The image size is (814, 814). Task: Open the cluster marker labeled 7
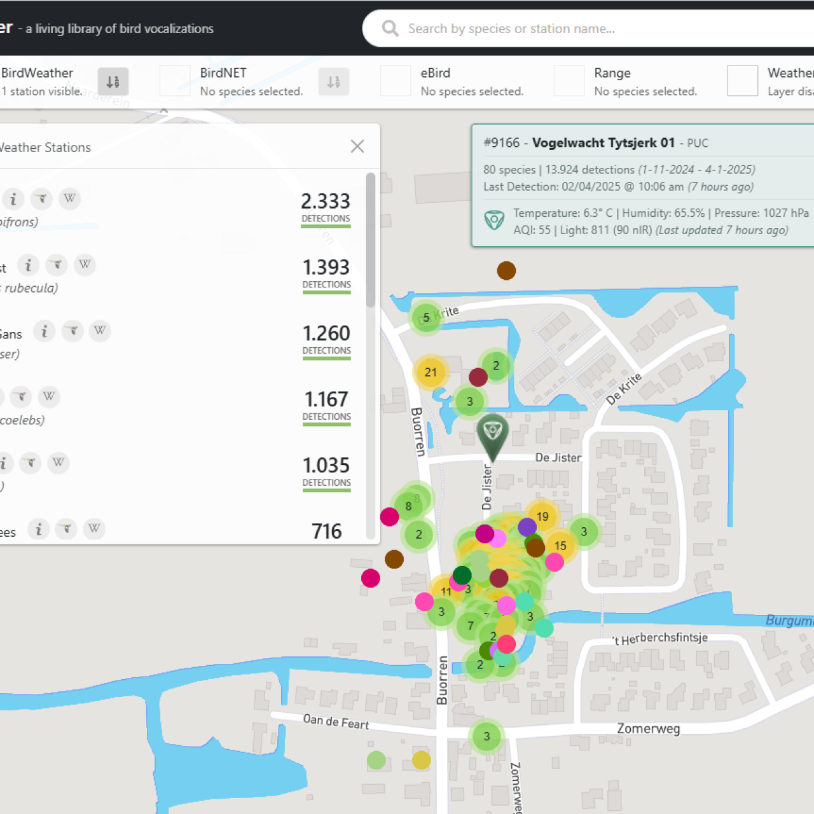click(x=471, y=626)
